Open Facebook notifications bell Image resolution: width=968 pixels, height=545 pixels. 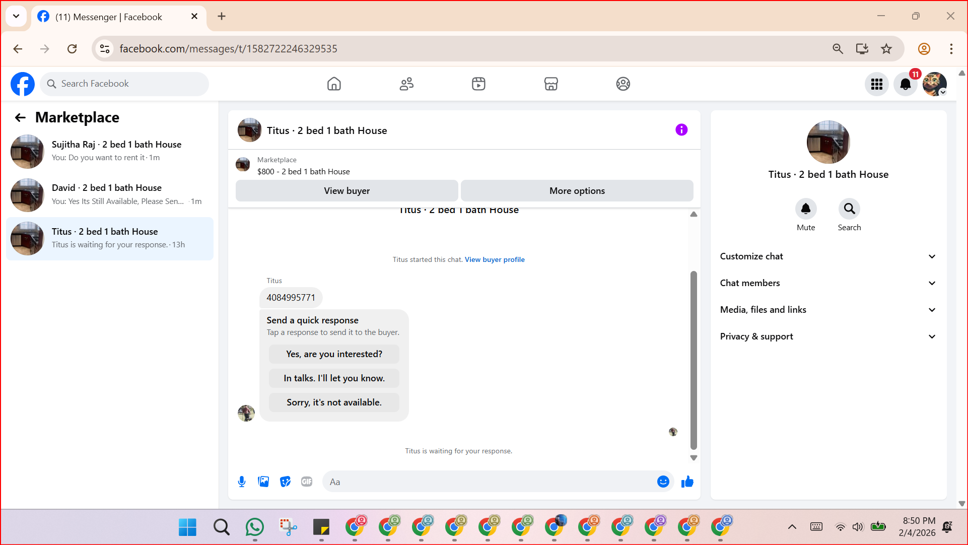point(905,84)
